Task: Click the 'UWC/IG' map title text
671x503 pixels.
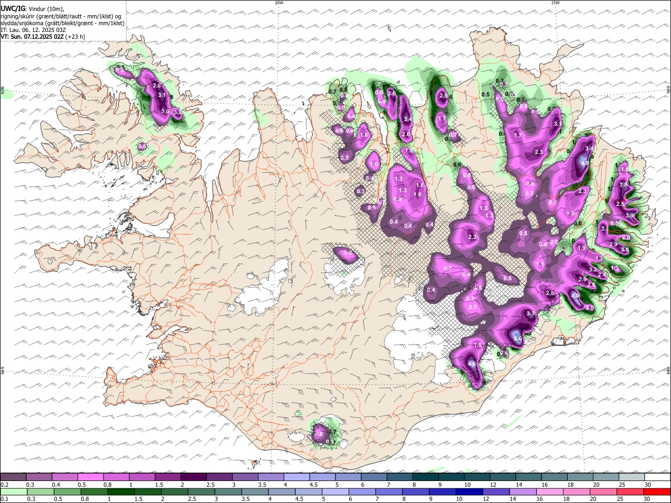Action: (x=13, y=8)
